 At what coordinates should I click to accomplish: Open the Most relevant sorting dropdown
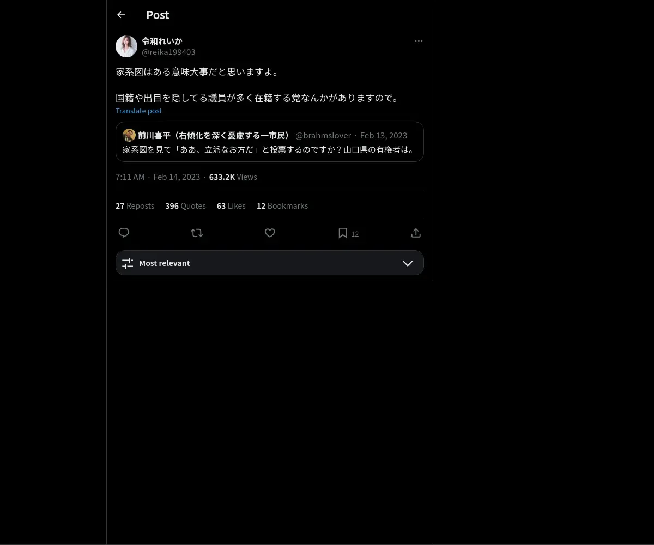[x=270, y=263]
